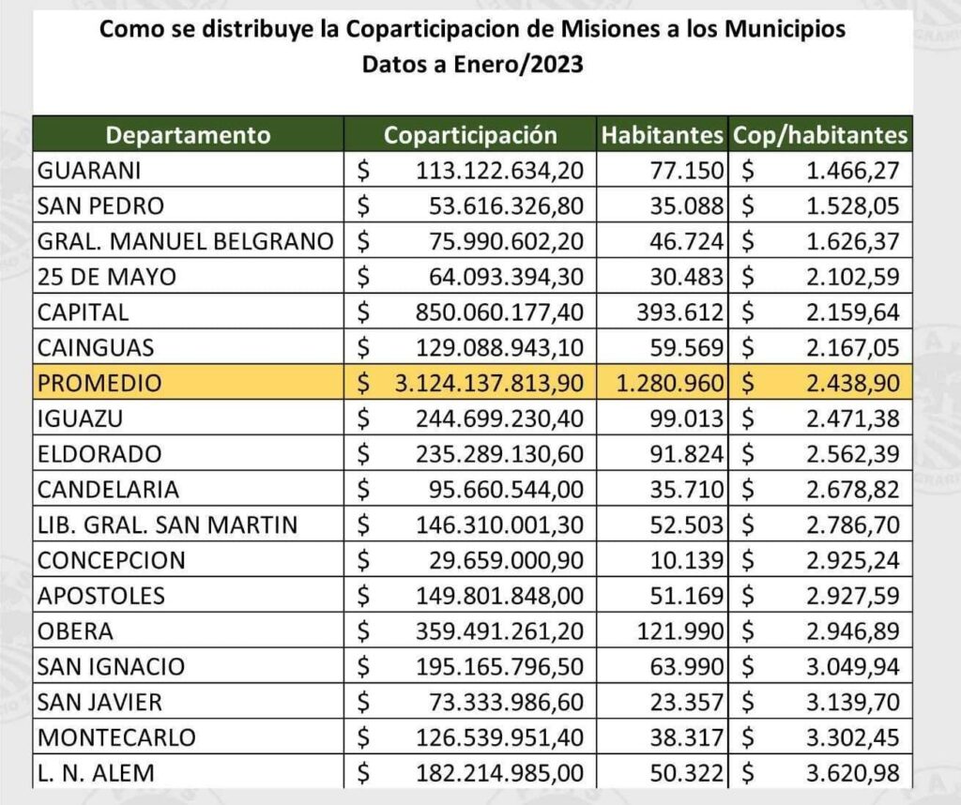Viewport: 961px width, 805px height.
Task: Select the SAN PEDRO cop/habitantes value 1.528,05
Action: [x=851, y=205]
